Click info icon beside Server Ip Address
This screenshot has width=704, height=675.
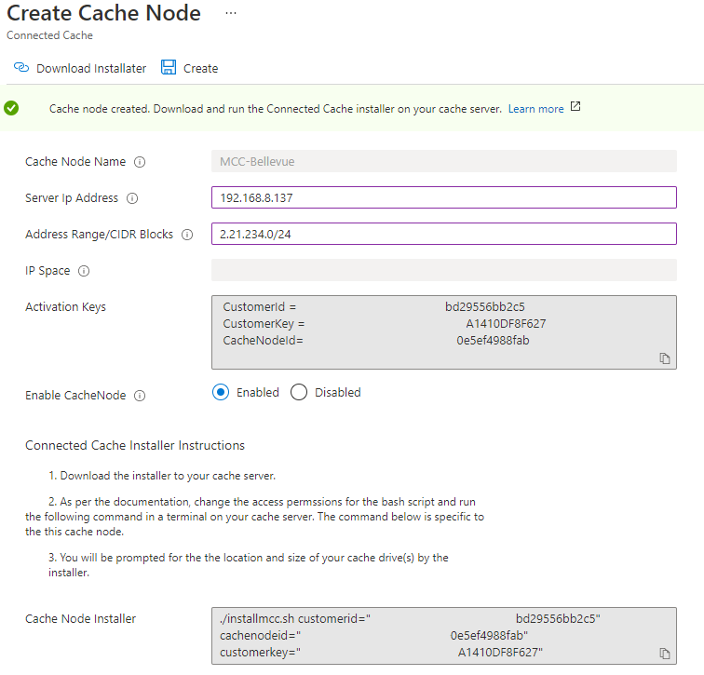coord(132,198)
